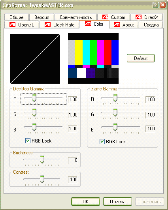
Task: Click the color bars test pattern preview
Action: (x=93, y=58)
